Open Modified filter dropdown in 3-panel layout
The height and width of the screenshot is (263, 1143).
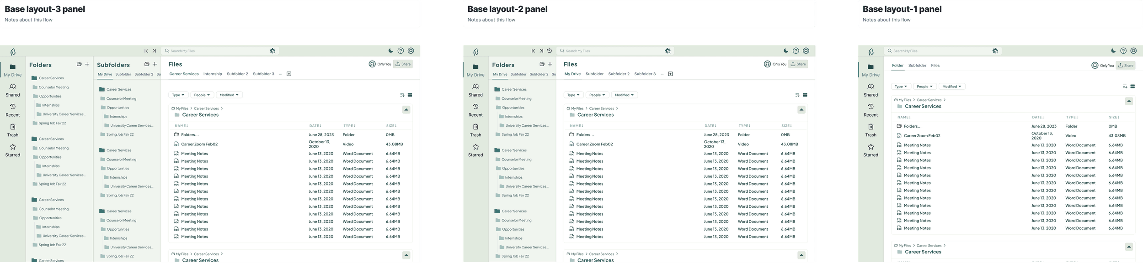[229, 95]
